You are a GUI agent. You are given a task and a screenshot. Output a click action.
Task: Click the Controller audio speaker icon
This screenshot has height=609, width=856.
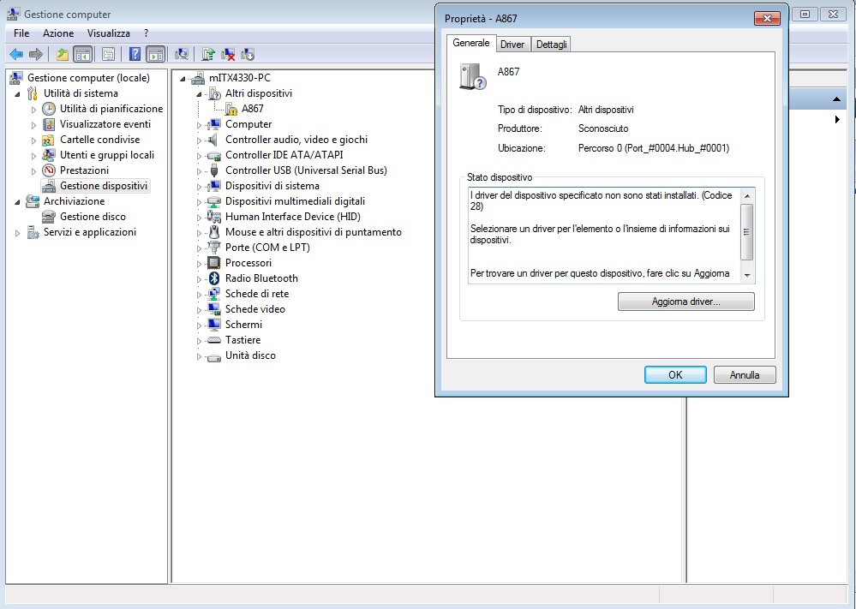(x=214, y=140)
